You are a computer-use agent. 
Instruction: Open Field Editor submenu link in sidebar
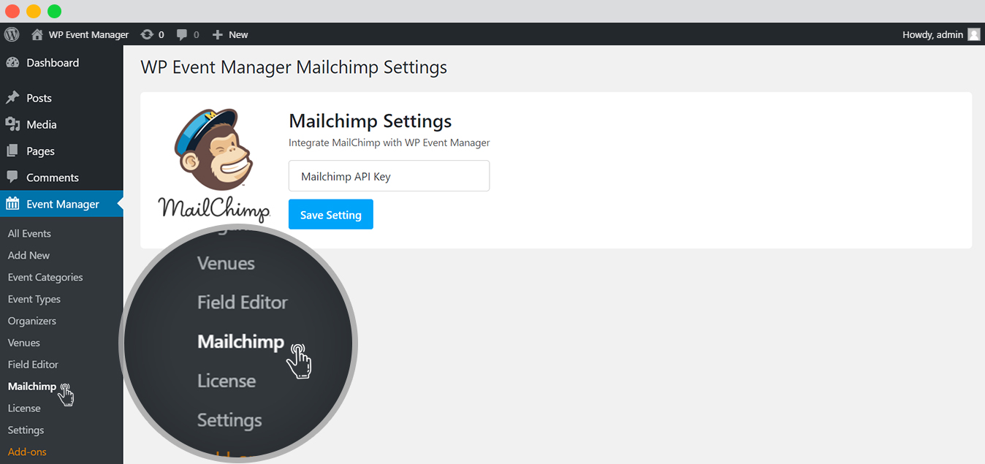tap(33, 365)
